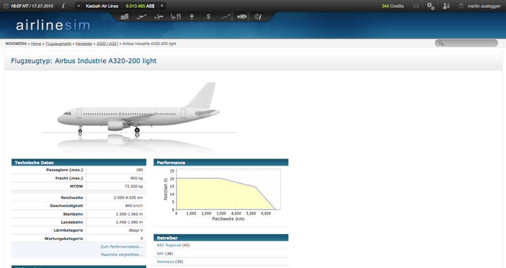506x268 pixels.
Task: Click the power logout icon
Action: tap(461, 6)
